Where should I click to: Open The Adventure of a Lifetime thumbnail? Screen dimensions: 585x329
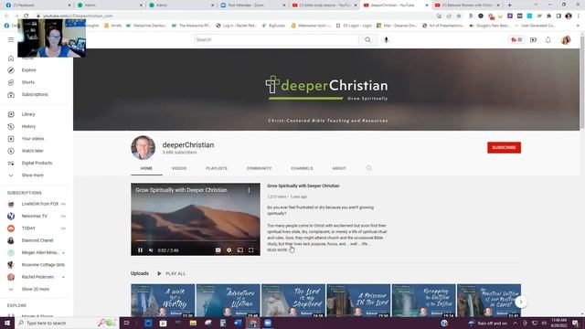point(228,301)
